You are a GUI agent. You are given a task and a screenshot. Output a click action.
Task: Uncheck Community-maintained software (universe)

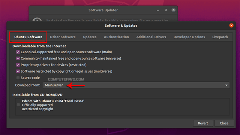click(18, 58)
